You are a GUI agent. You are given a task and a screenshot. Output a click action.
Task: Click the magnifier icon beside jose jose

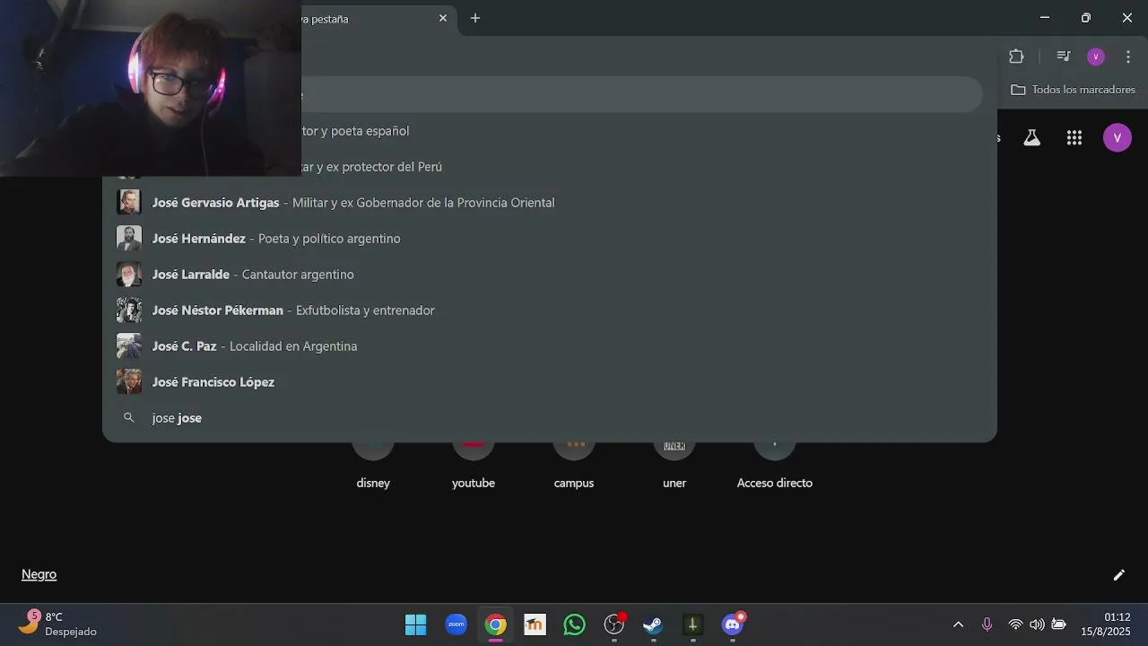point(129,418)
